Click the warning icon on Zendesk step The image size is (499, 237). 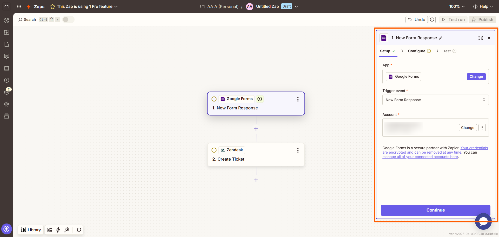click(214, 150)
